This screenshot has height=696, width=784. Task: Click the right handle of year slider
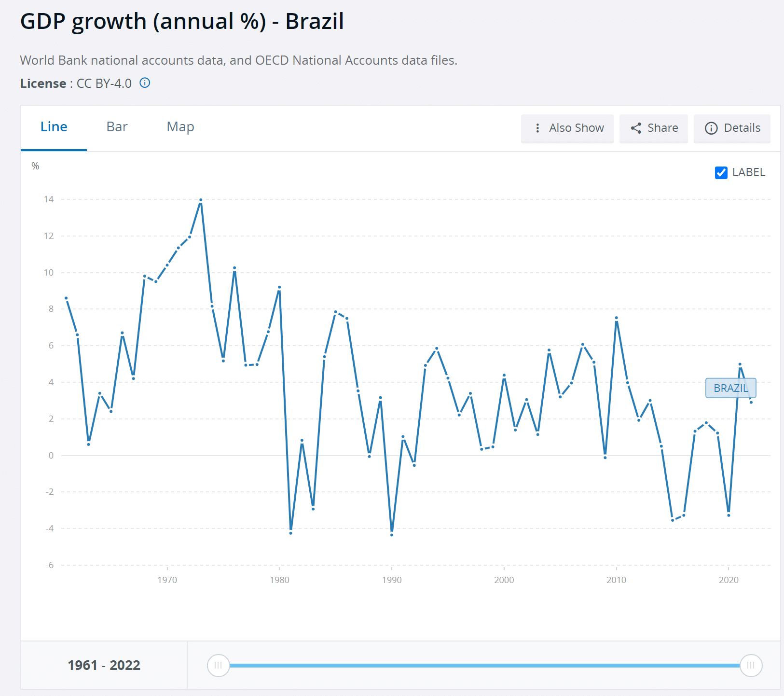click(x=751, y=666)
